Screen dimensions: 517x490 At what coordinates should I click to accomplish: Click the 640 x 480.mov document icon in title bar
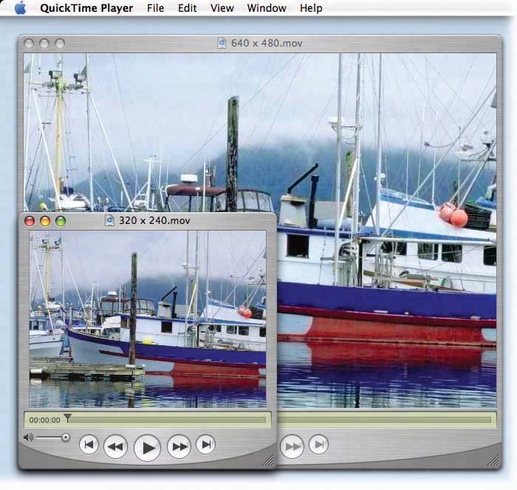coord(222,43)
